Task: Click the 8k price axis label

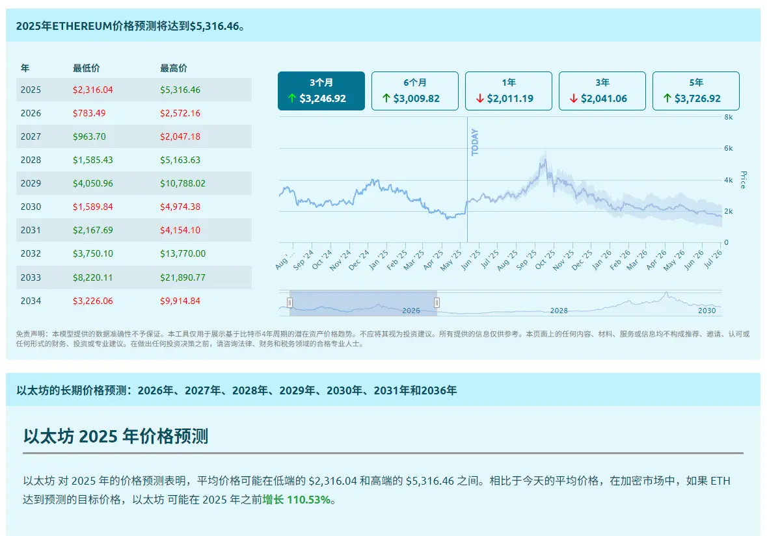Action: [729, 117]
